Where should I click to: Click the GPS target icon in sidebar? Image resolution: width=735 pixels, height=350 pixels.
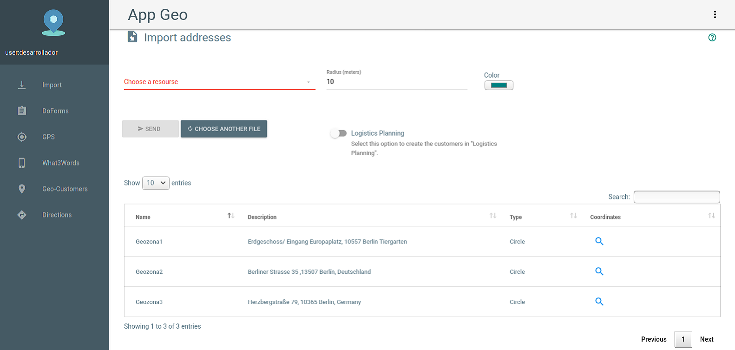(22, 137)
